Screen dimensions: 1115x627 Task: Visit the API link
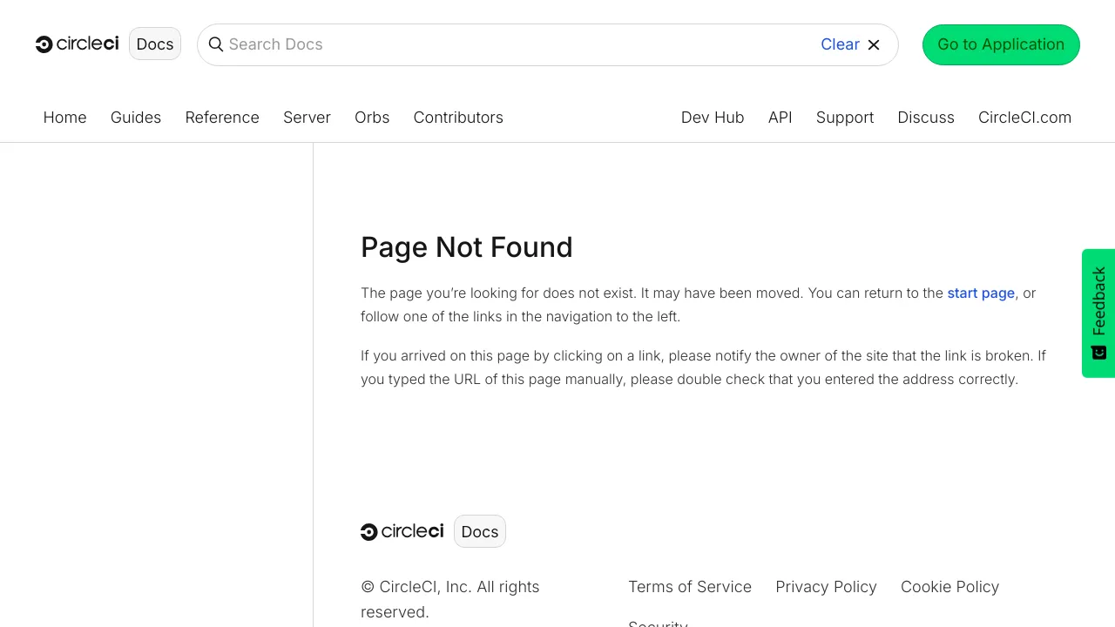click(780, 118)
